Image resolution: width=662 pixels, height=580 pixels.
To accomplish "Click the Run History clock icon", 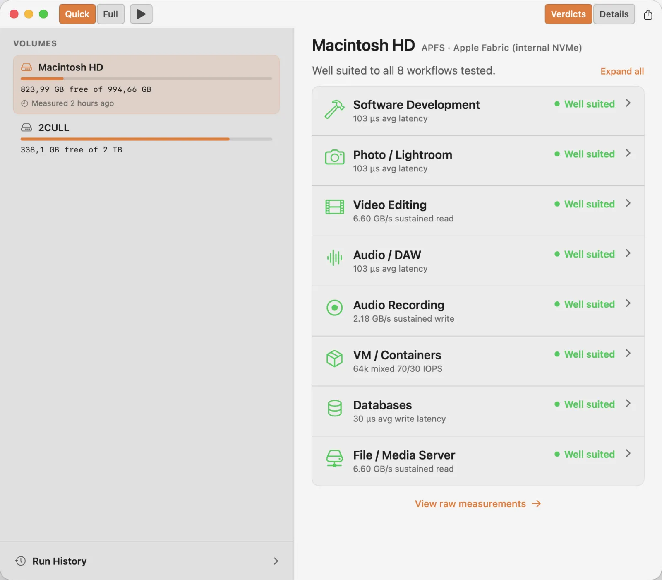I will coord(21,561).
